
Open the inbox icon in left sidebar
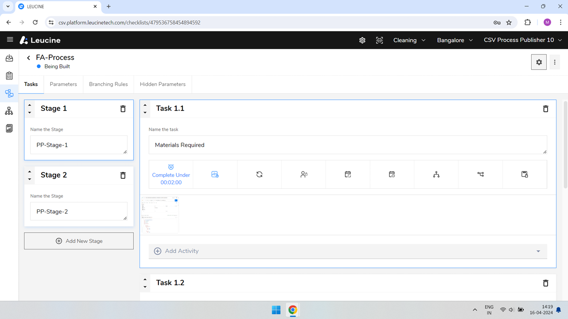coord(9,58)
